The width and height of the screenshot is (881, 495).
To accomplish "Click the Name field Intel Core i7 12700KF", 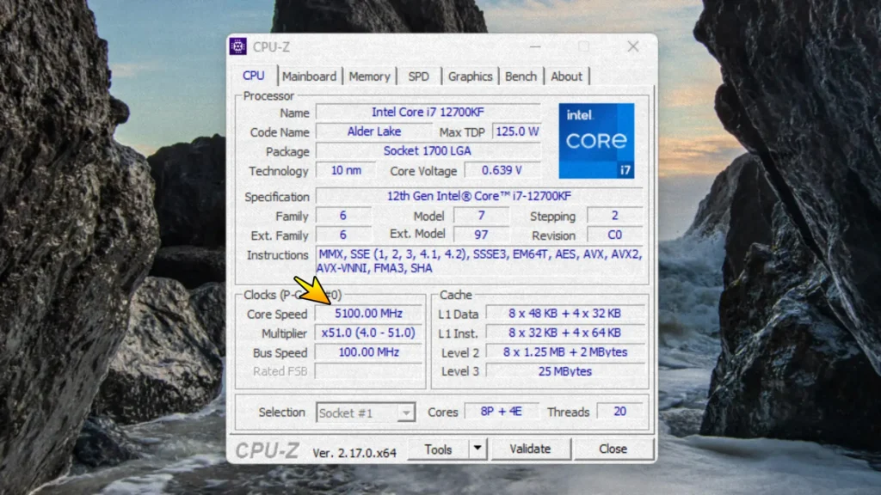I will tap(428, 113).
